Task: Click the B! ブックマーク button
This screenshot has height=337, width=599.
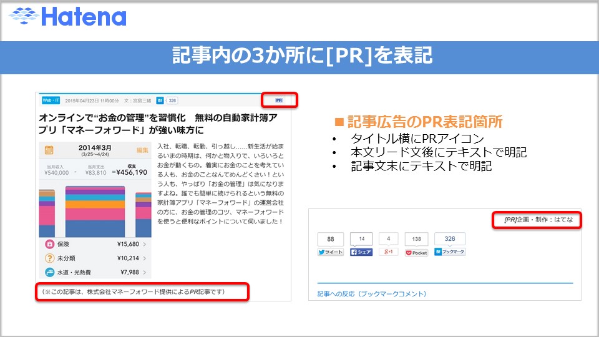Action: coord(450,252)
